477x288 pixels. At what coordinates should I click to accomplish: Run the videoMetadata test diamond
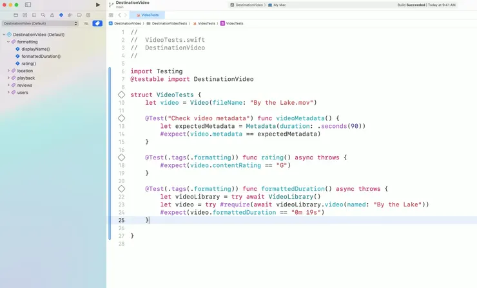tap(121, 118)
